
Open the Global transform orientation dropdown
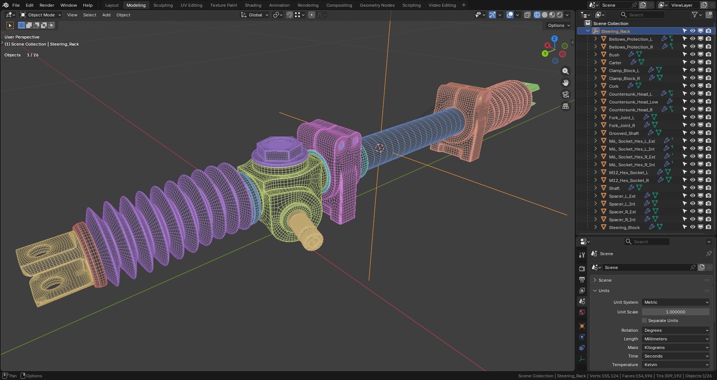point(254,15)
